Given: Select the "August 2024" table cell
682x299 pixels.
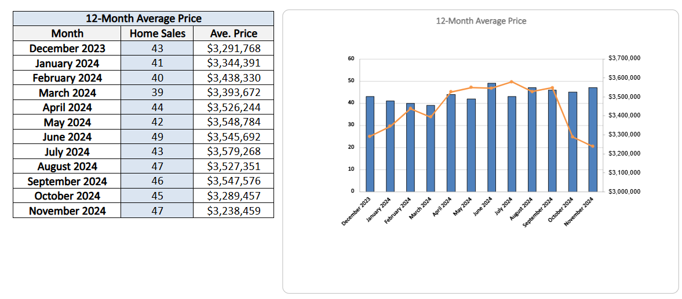Looking at the screenshot, I should (67, 166).
